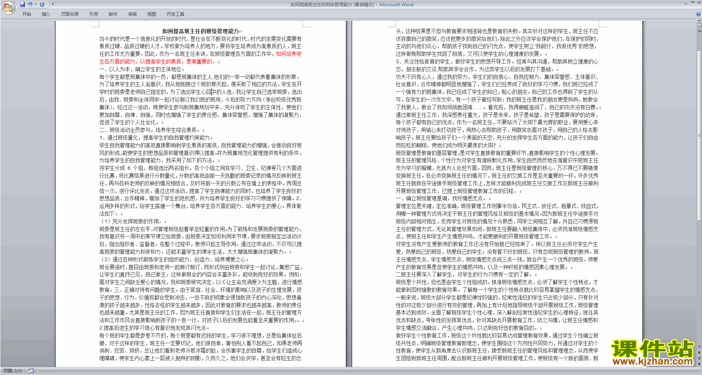Click the document title 如何提高班主任的班级管理能力

(x=200, y=31)
